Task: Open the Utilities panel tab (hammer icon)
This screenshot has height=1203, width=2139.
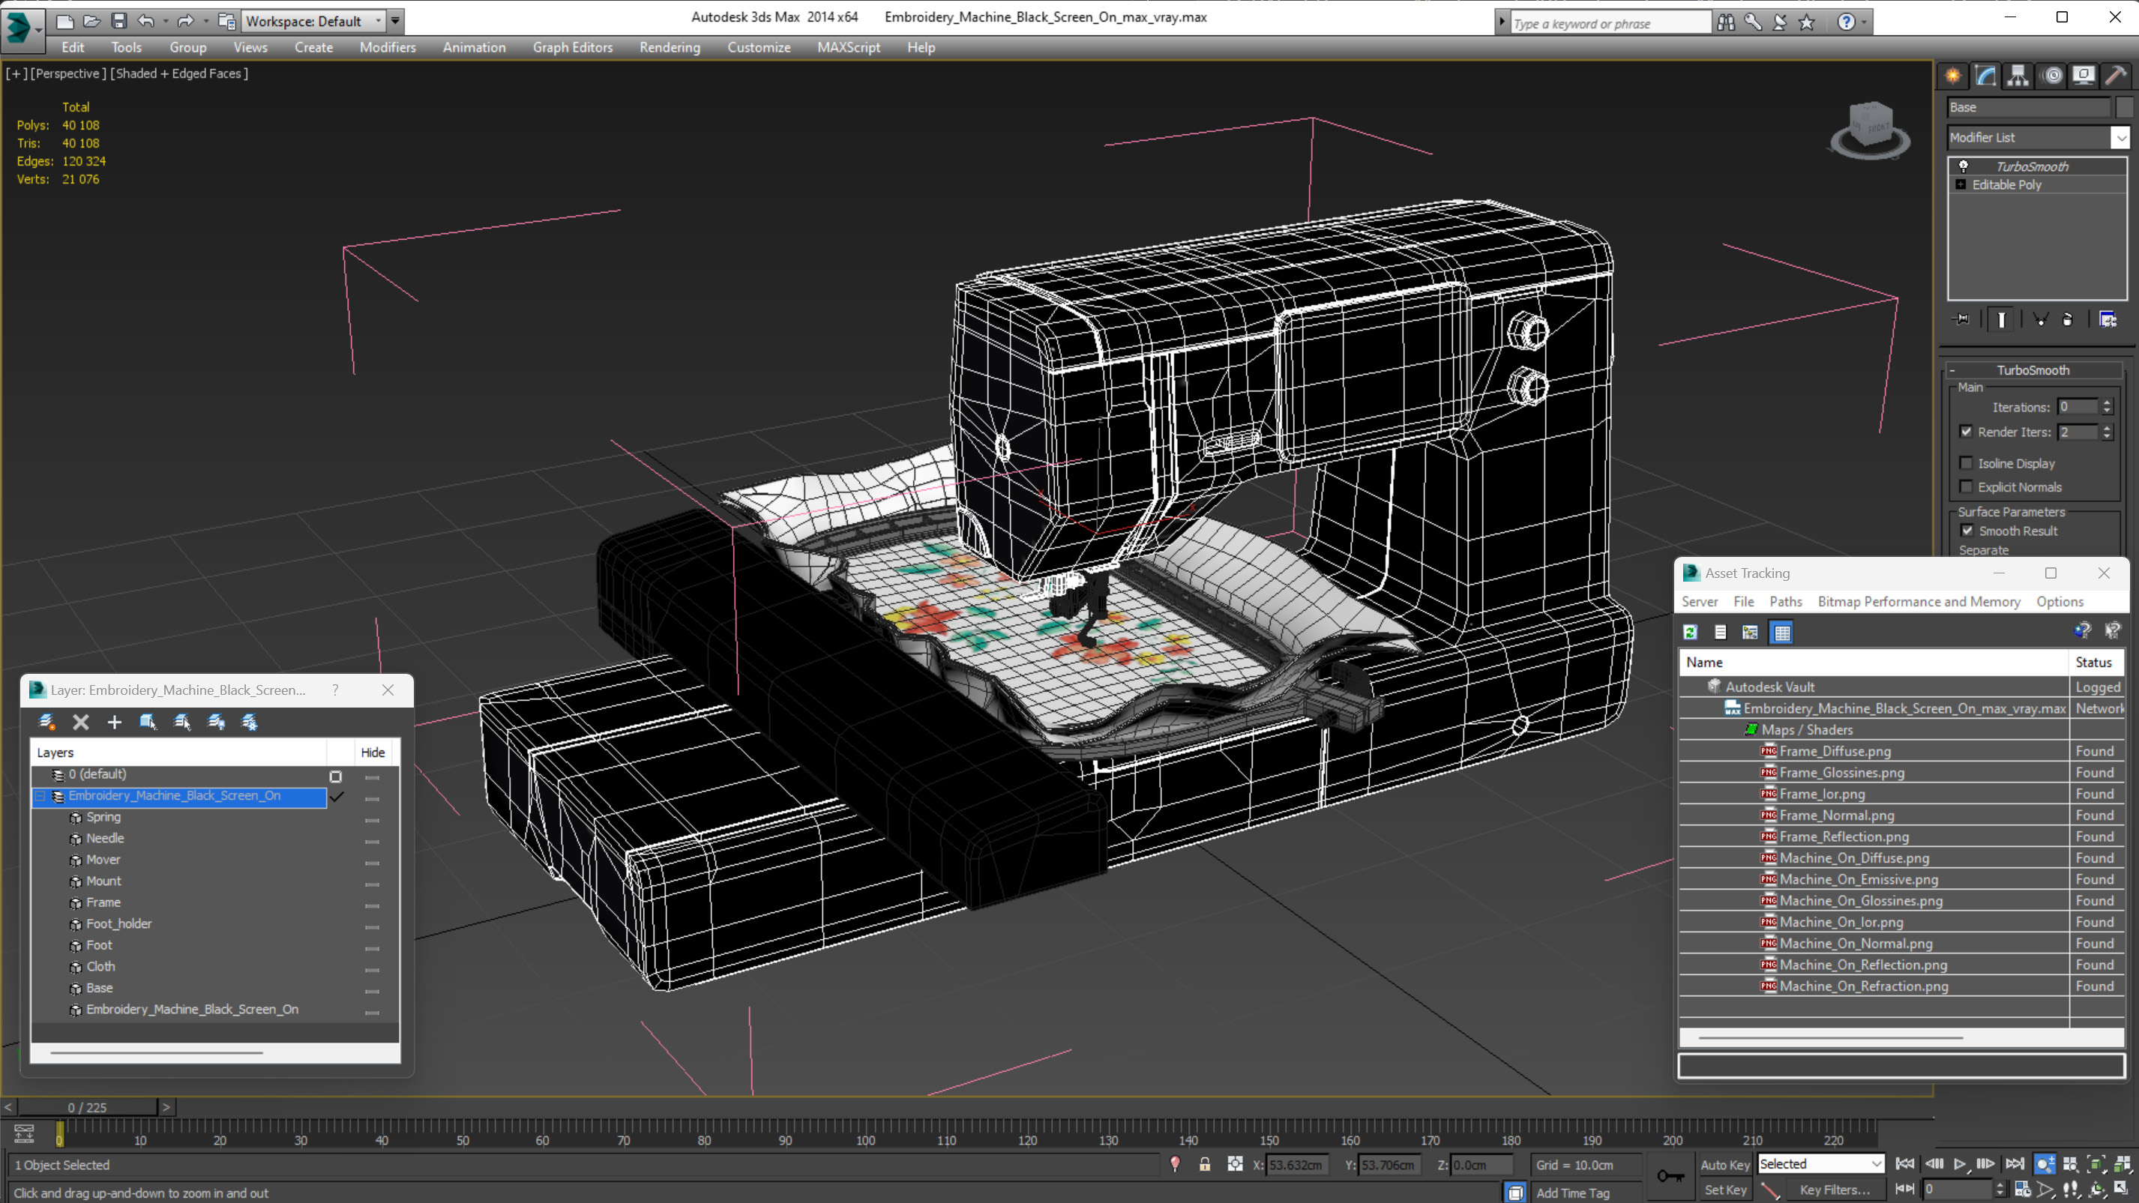Action: (2116, 76)
